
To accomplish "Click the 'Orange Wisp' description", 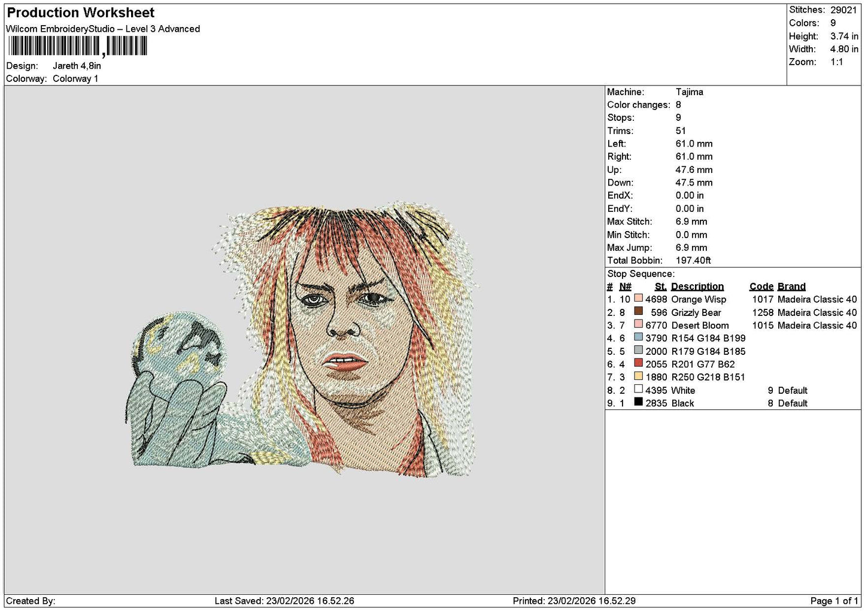I will click(x=699, y=299).
